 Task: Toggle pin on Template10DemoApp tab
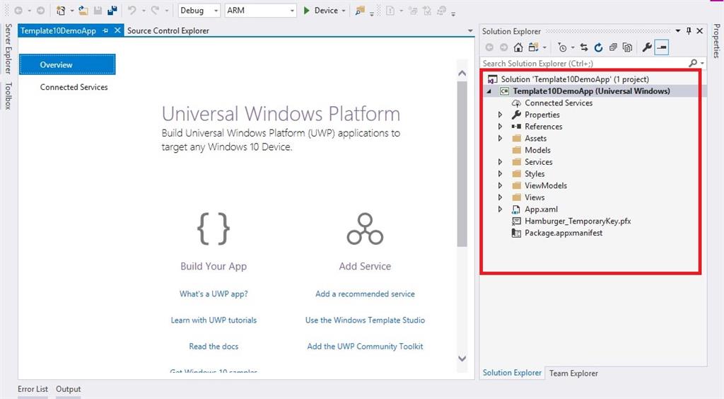coord(105,30)
